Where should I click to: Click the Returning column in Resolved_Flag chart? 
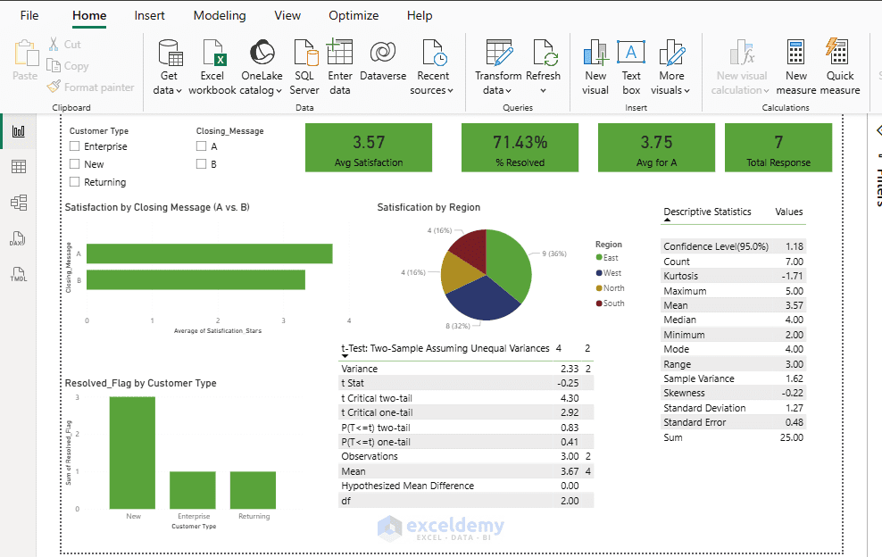click(x=254, y=490)
